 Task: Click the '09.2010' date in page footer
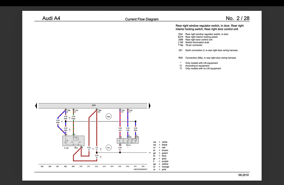coord(244,175)
